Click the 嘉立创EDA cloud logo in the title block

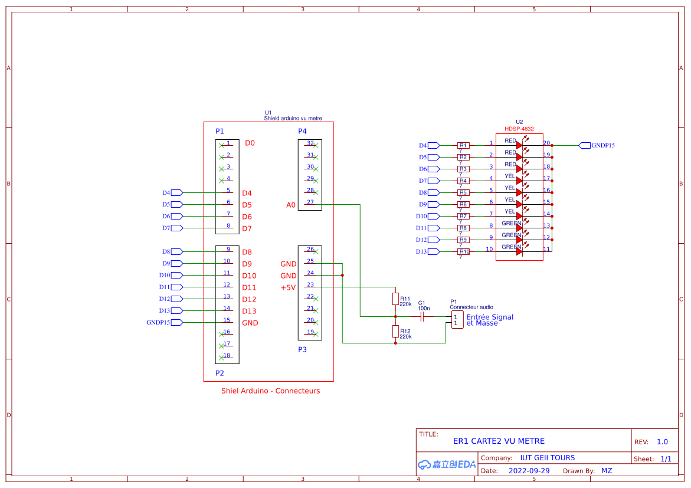coord(446,464)
